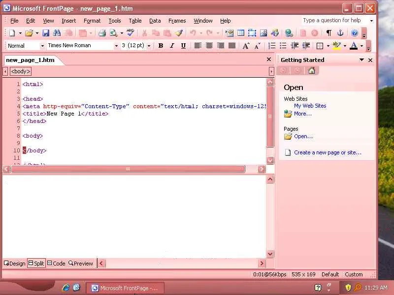Switch to the Design view tab
This screenshot has width=394, height=295.
pos(15,264)
